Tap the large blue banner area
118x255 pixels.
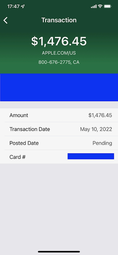pyautogui.click(x=59, y=87)
